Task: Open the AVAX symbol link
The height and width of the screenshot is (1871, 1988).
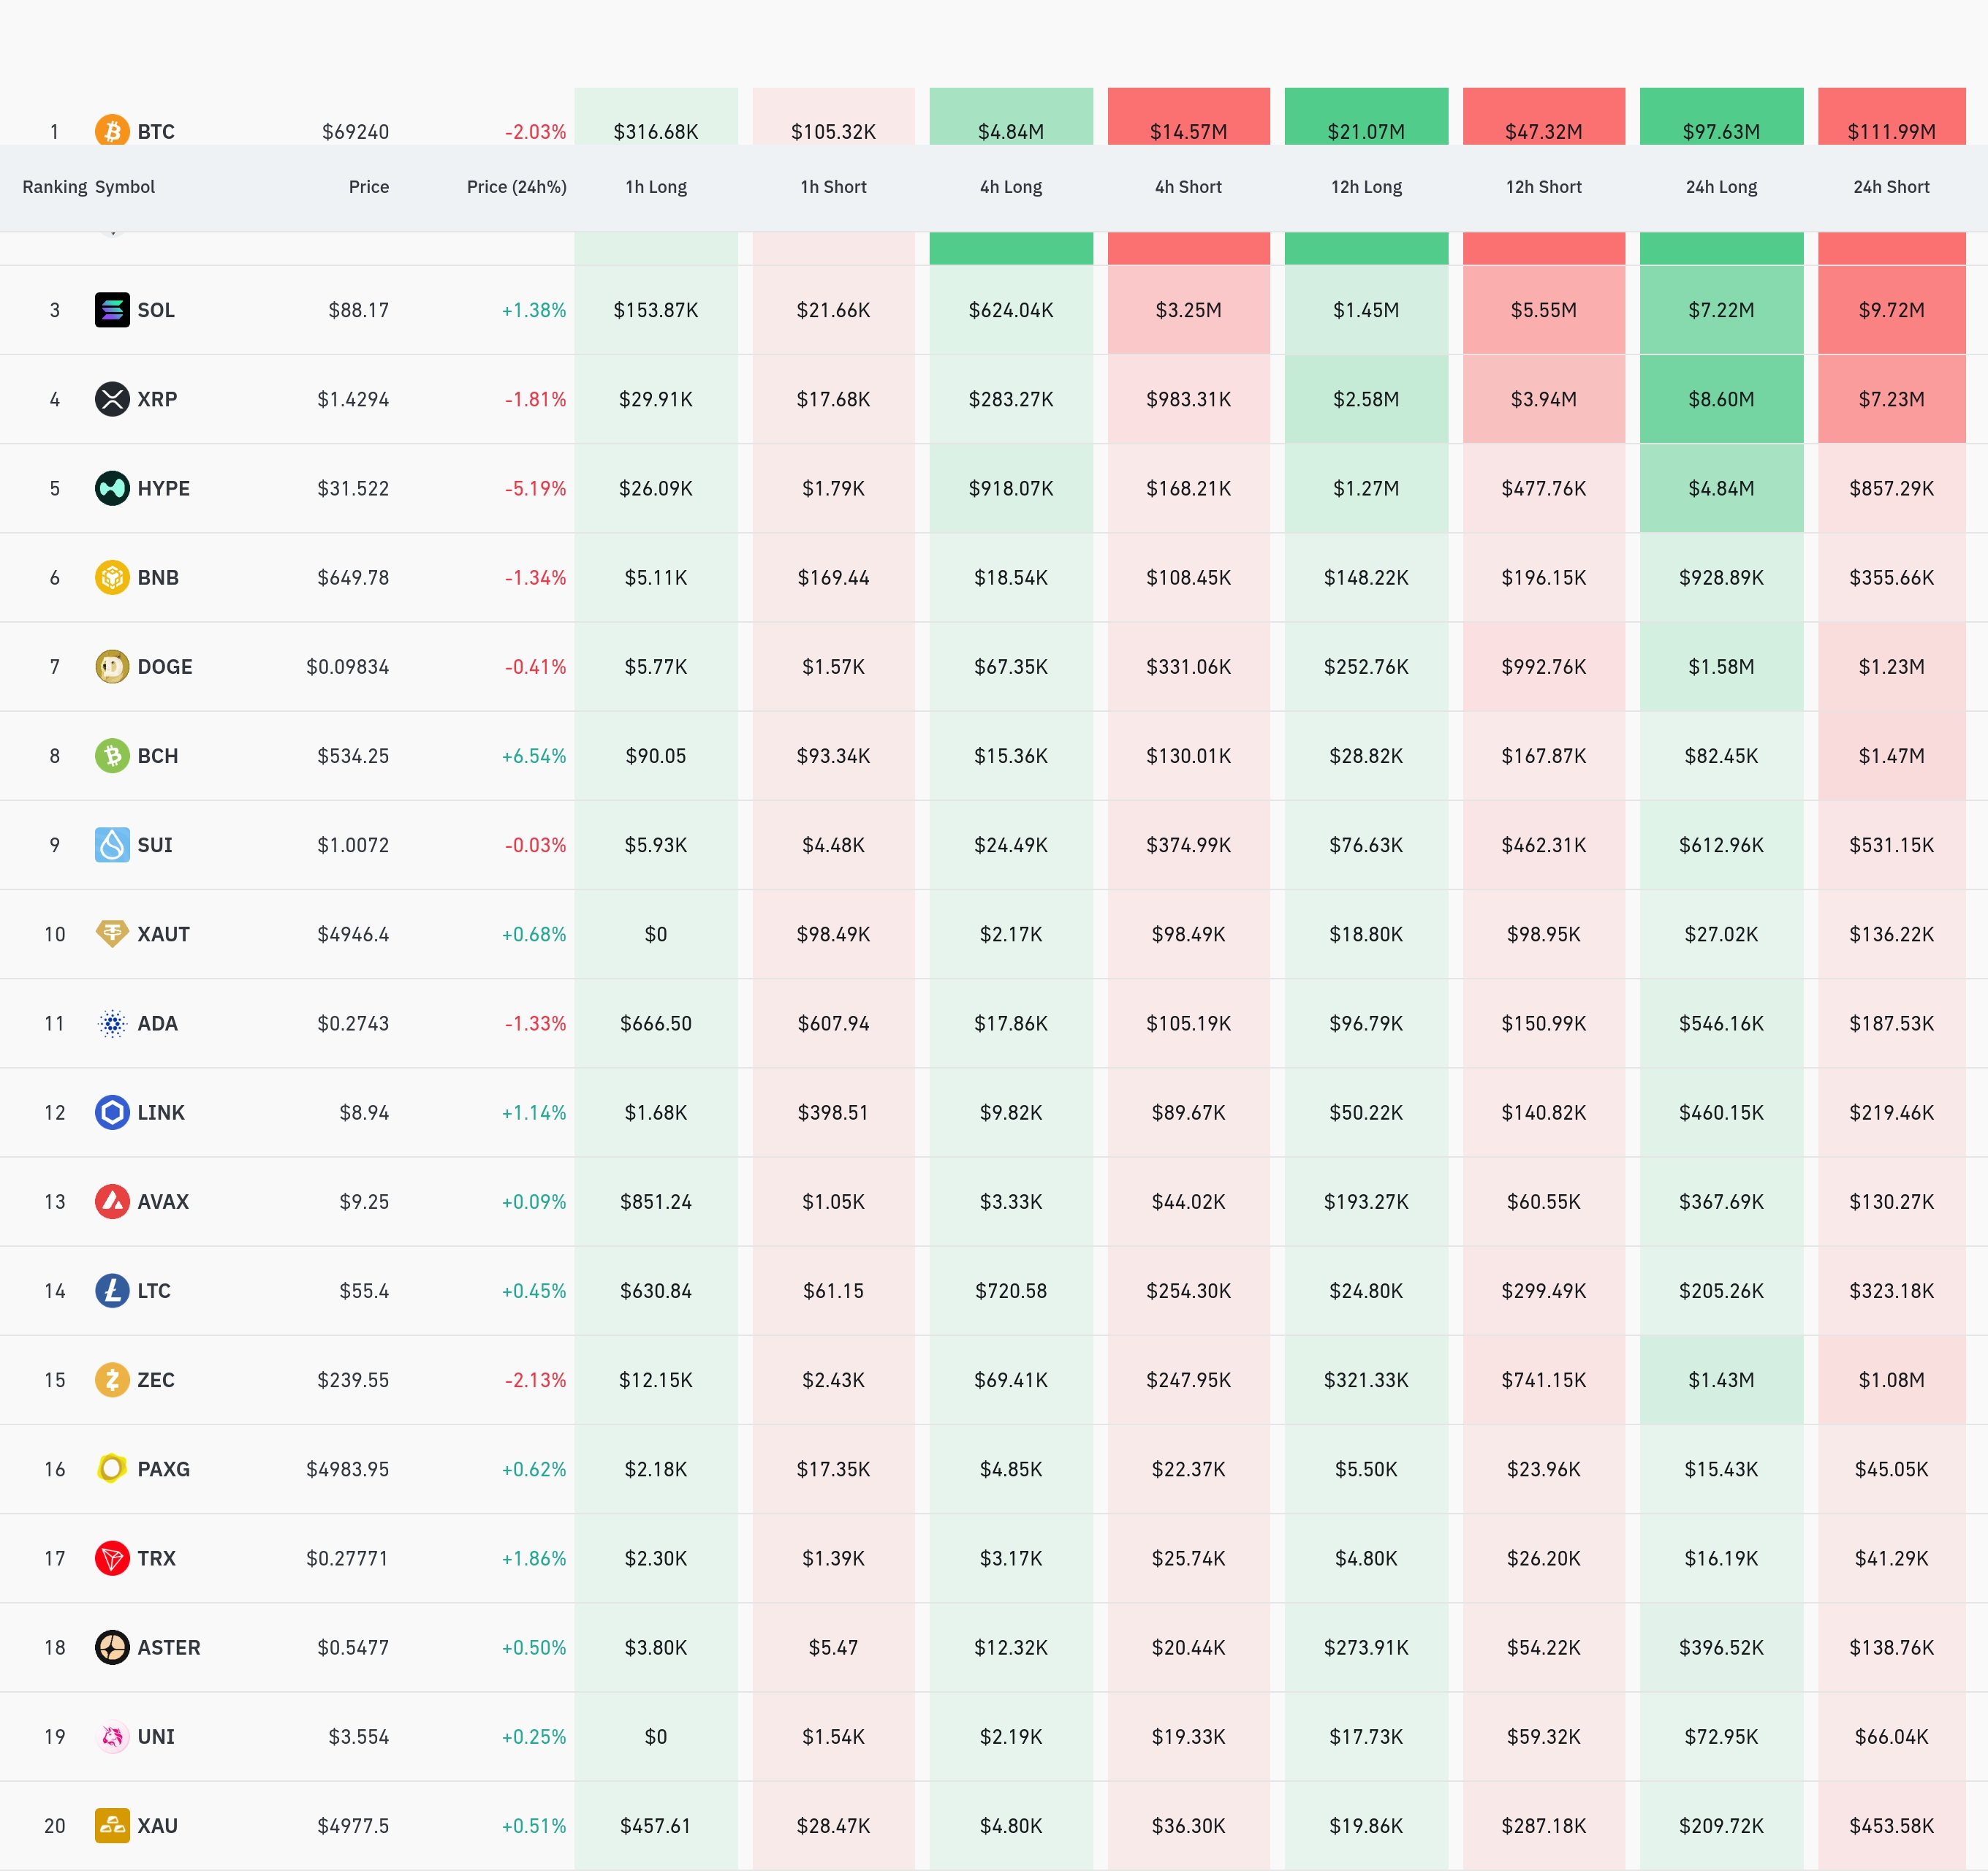Action: tap(163, 1202)
